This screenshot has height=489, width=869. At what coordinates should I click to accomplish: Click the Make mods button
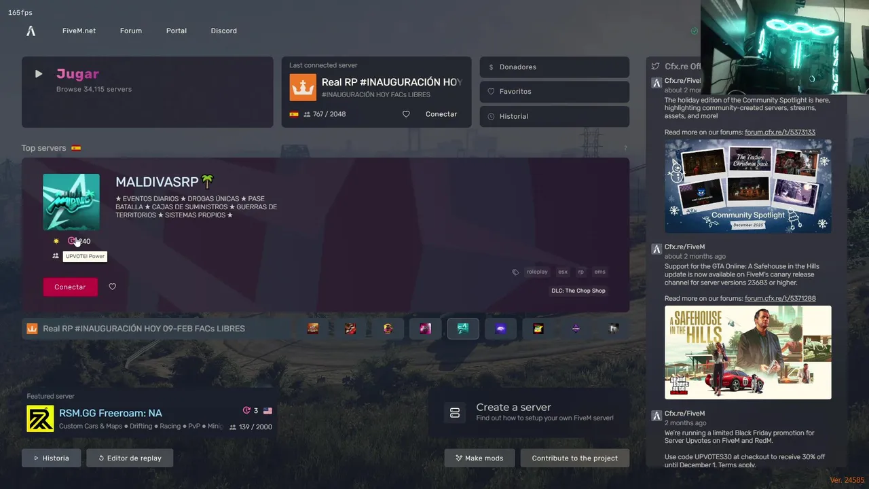click(479, 458)
